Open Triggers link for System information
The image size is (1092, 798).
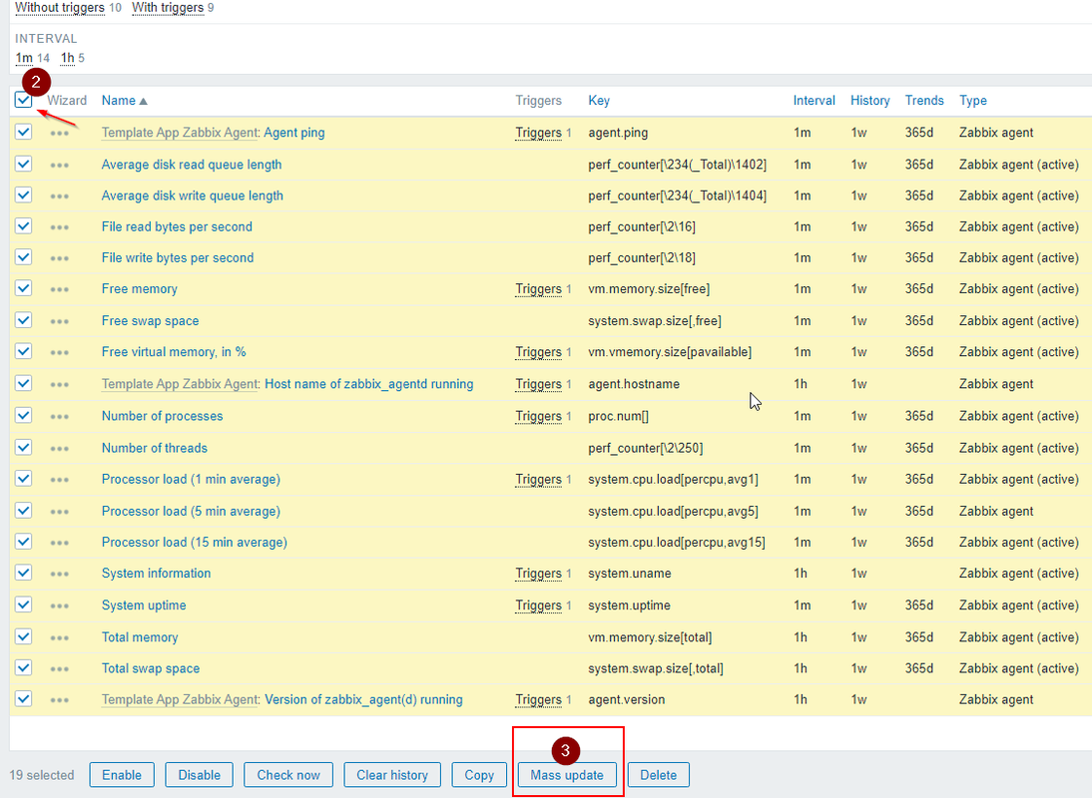[x=538, y=574]
